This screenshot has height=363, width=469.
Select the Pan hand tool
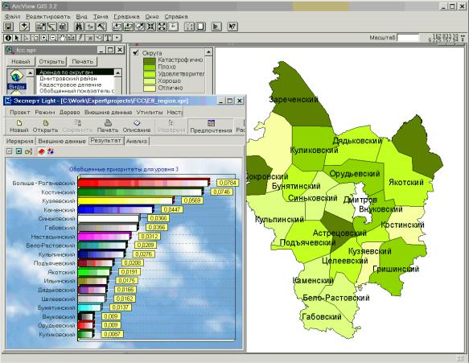(x=62, y=38)
